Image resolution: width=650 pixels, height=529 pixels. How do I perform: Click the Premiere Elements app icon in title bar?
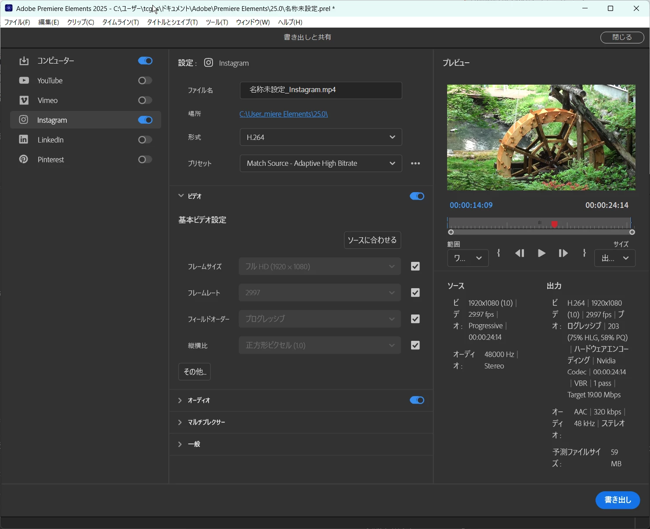(x=8, y=8)
